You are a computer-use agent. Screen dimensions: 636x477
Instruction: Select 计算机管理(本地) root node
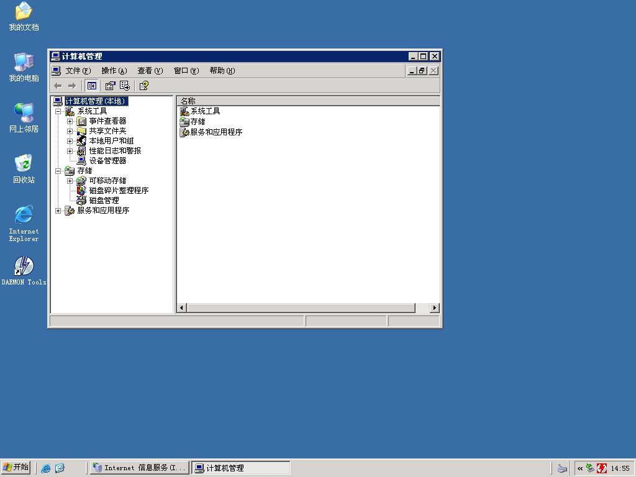(x=96, y=101)
